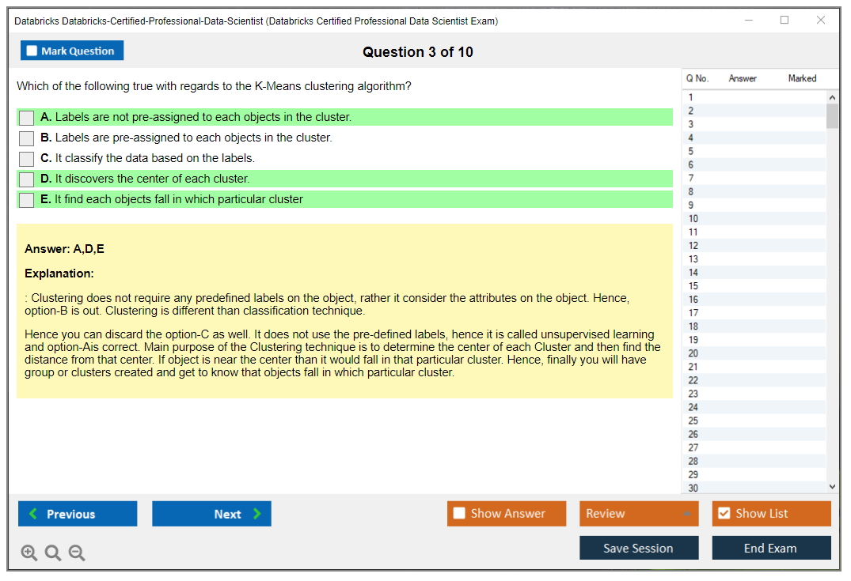Select the checkbox for option D
The image size is (851, 581).
point(27,179)
